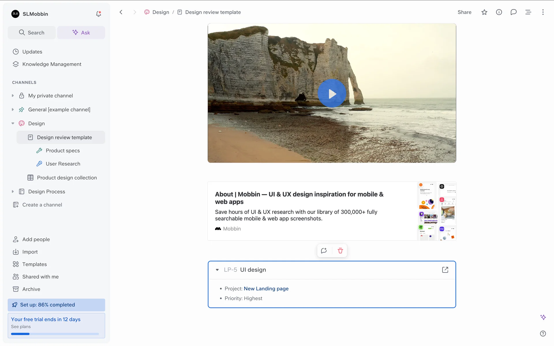The image size is (554, 346).
Task: Open the New Landing page project link
Action: 266,289
